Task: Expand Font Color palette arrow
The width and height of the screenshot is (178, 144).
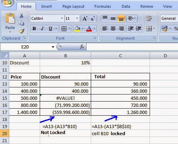Action: (x=94, y=29)
